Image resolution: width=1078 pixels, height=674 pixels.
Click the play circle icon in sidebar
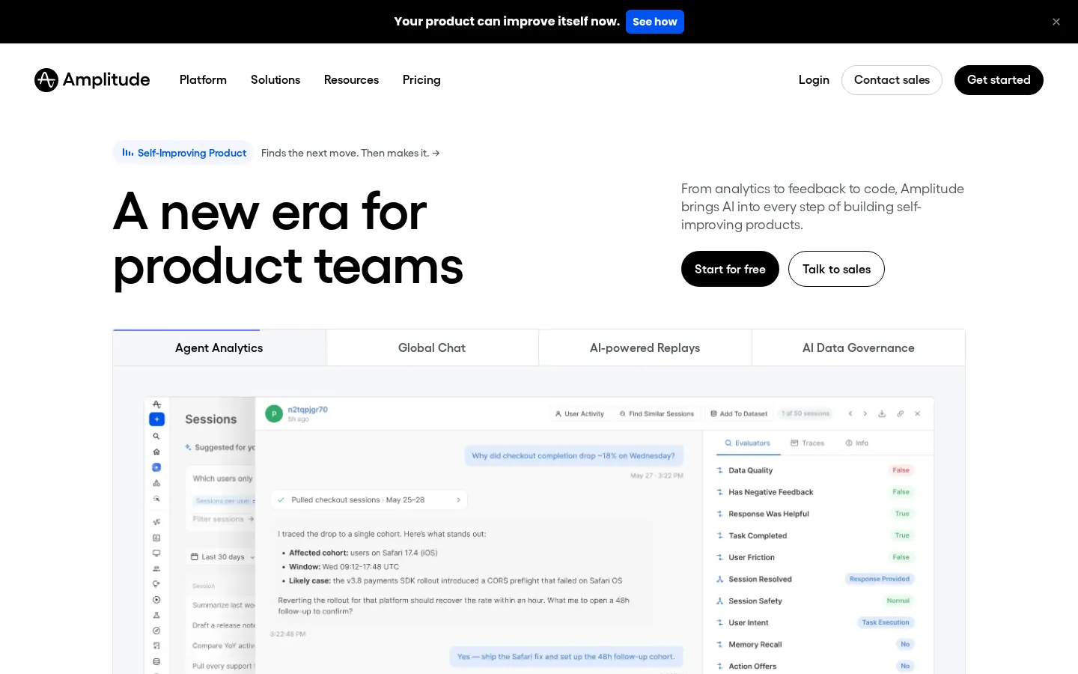pos(156,600)
